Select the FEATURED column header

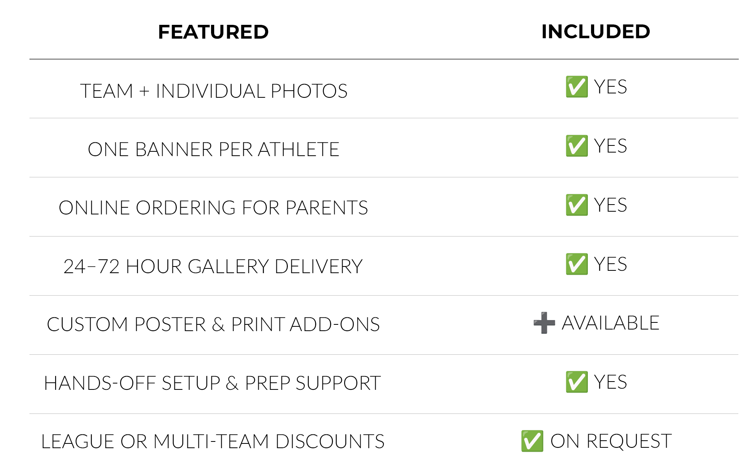coord(213,32)
